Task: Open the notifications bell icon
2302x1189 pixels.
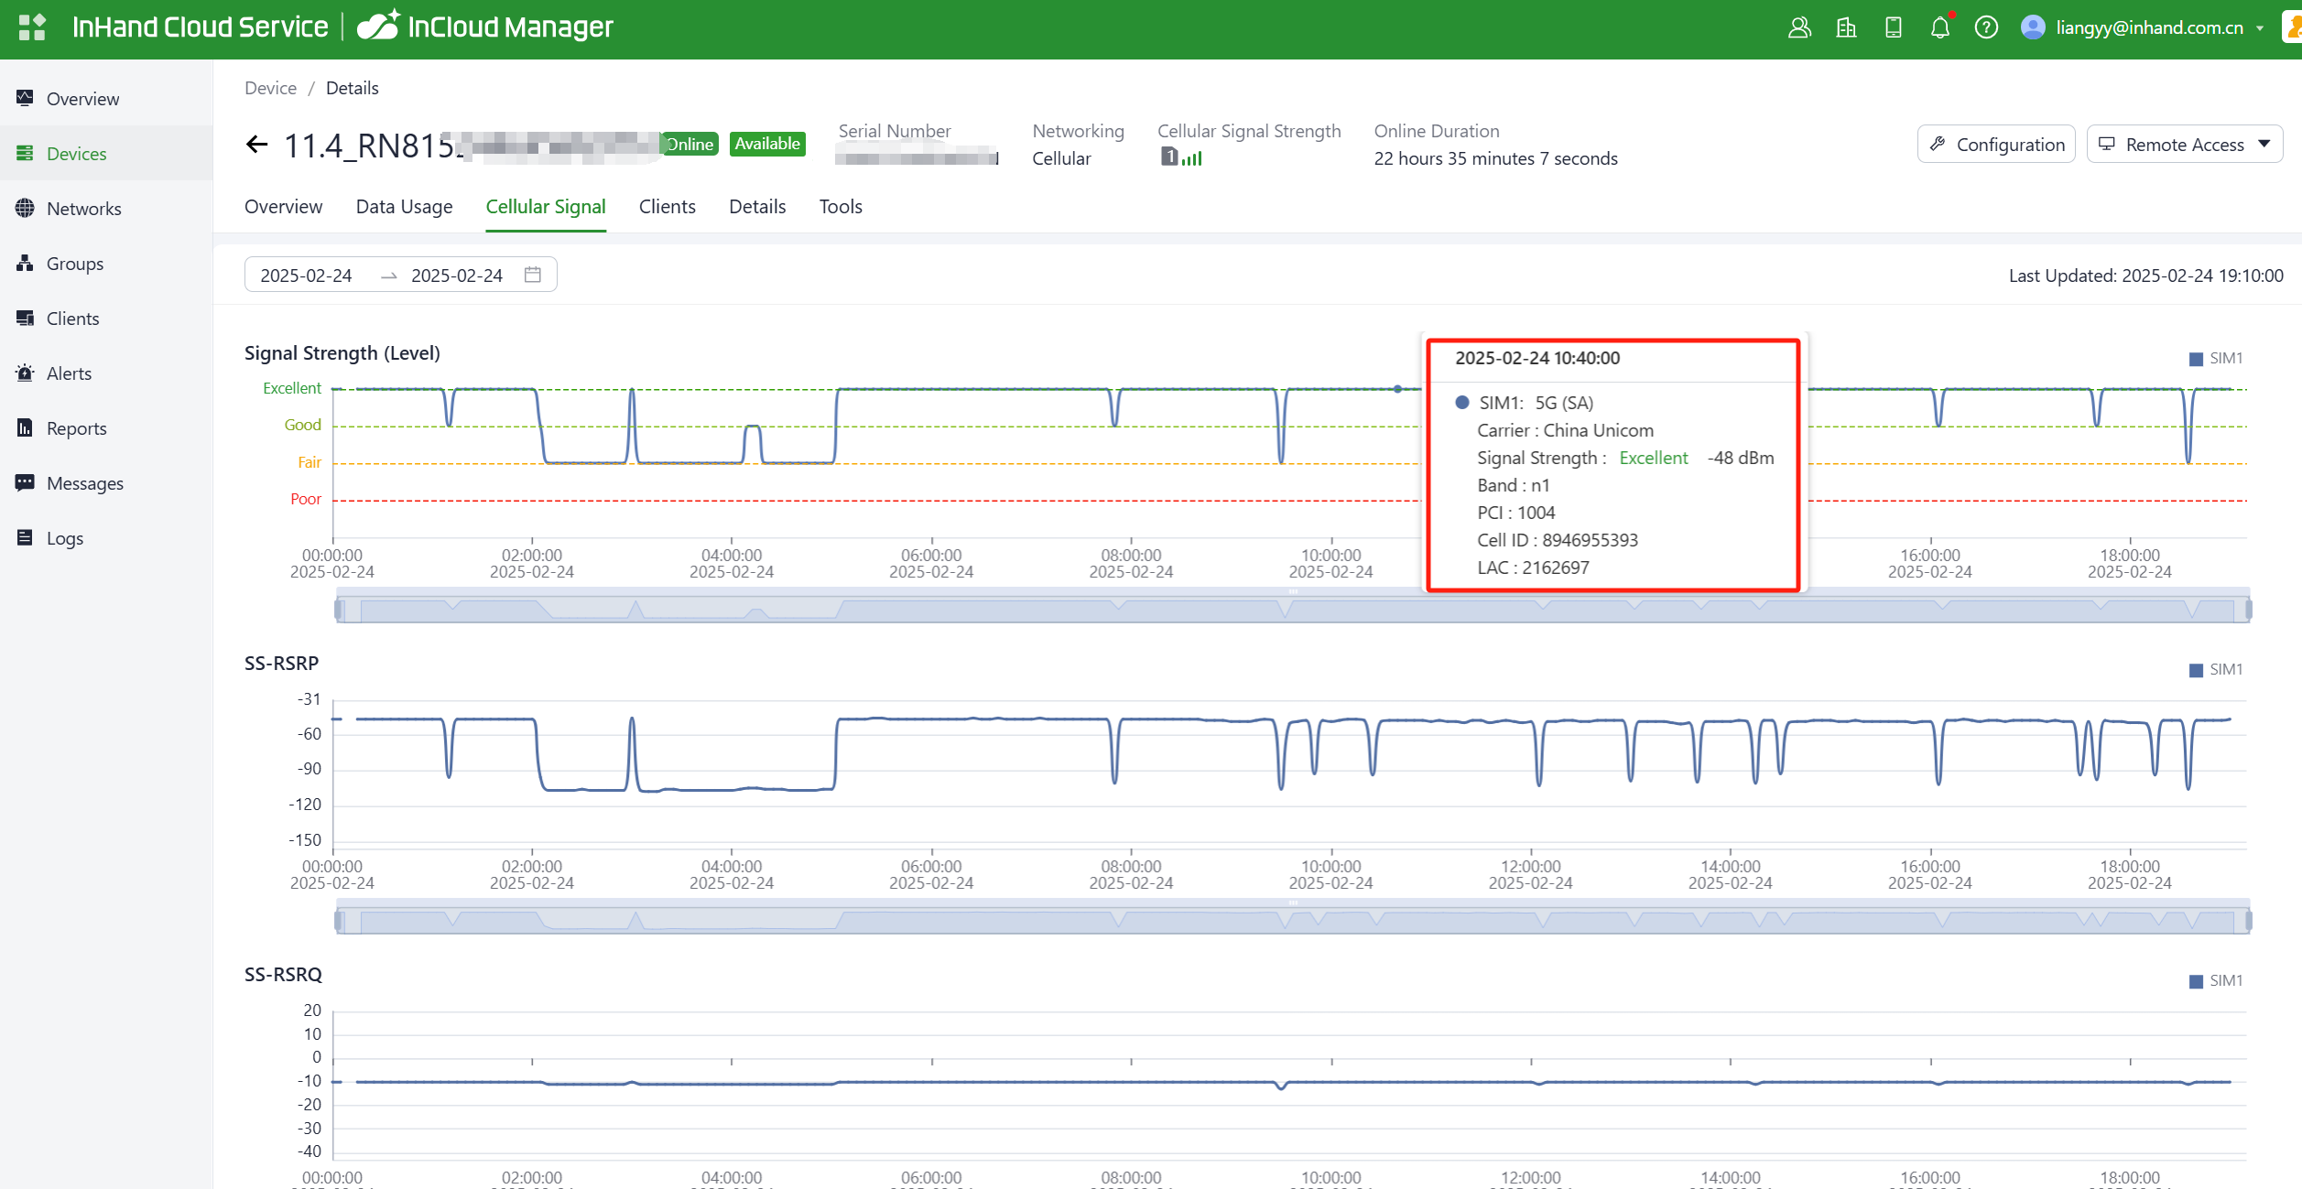Action: coord(1939,27)
